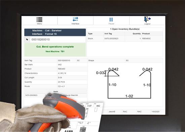This screenshot has height=132, width=185.
Task: Click the Type column header
Action: coord(90,34)
